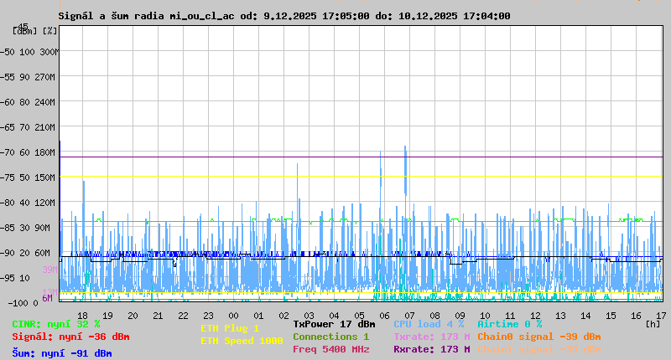The width and height of the screenshot is (671, 360).
Task: Click the [h] unit label on time axis
Action: [653, 324]
